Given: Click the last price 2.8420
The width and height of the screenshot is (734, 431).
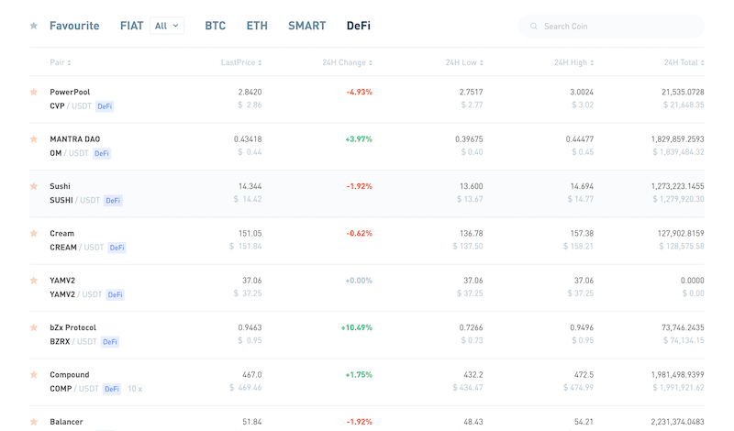Looking at the screenshot, I should tap(250, 93).
